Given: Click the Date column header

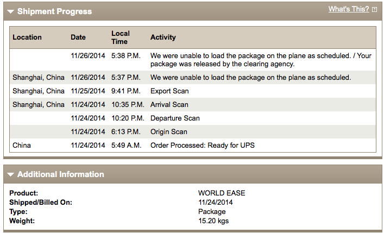Looking at the screenshot, I should 78,37.
